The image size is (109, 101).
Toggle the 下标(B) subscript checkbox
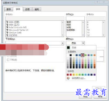coord(8,60)
